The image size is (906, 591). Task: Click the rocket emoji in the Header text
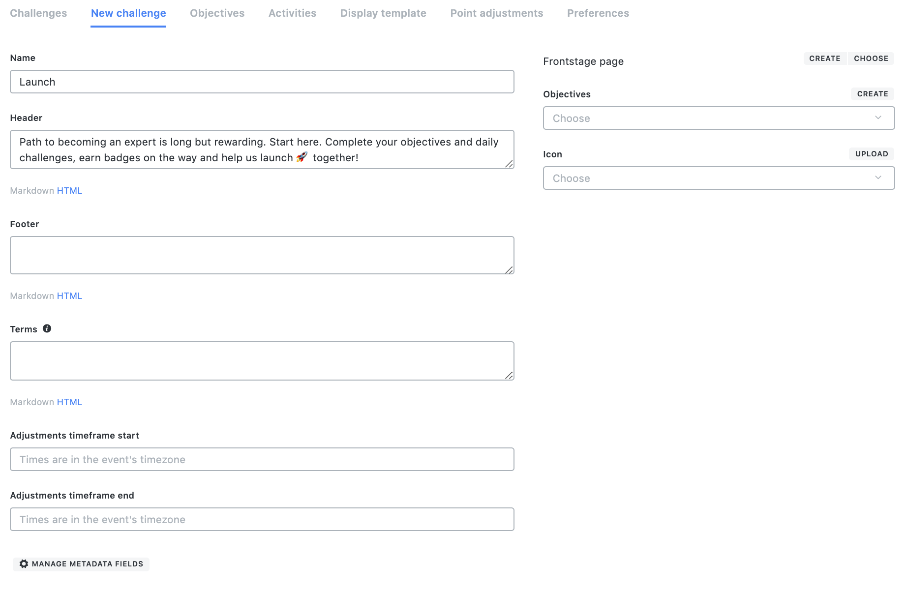302,157
